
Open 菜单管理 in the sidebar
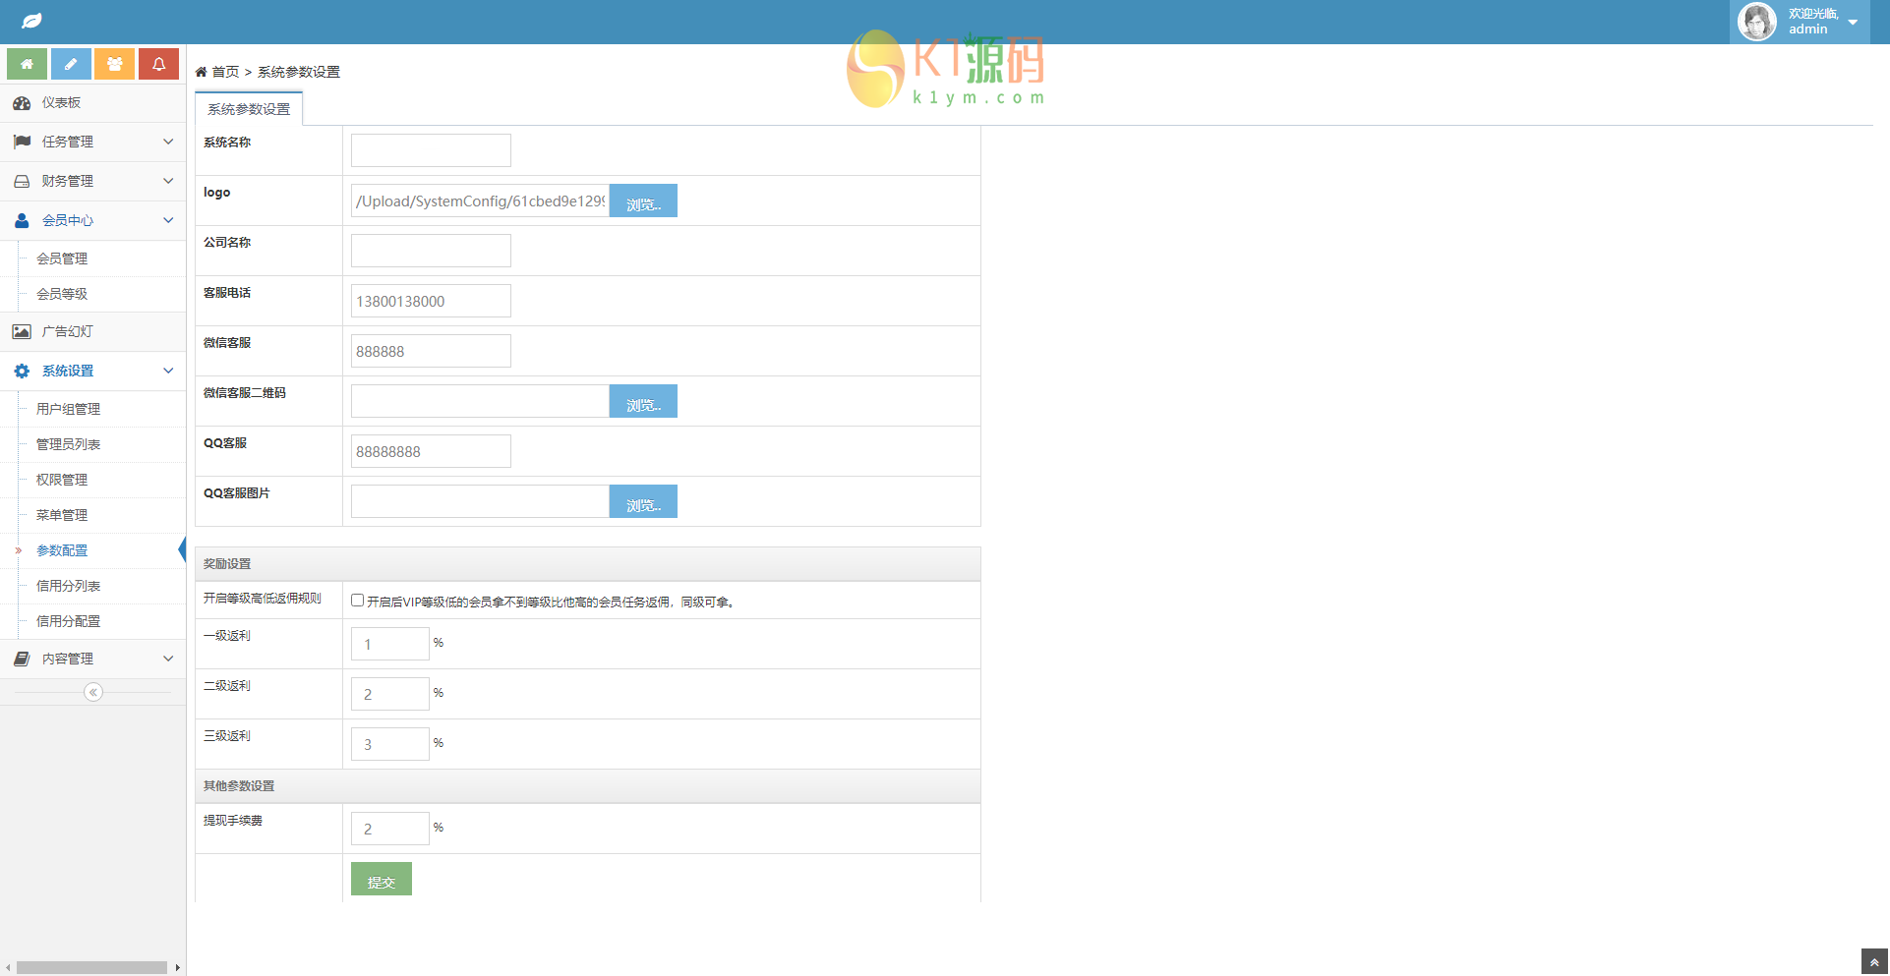62,515
